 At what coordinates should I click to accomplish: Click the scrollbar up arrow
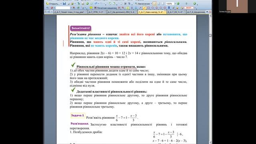pos(210,16)
